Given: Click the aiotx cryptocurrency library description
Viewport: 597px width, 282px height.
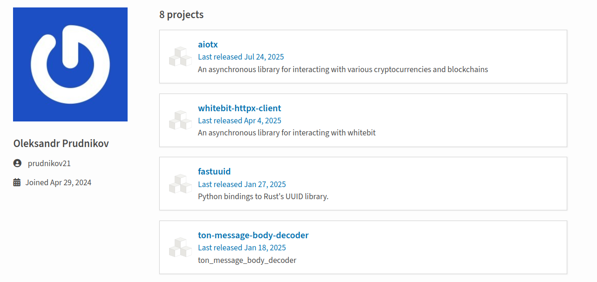Looking at the screenshot, I should click(x=343, y=69).
